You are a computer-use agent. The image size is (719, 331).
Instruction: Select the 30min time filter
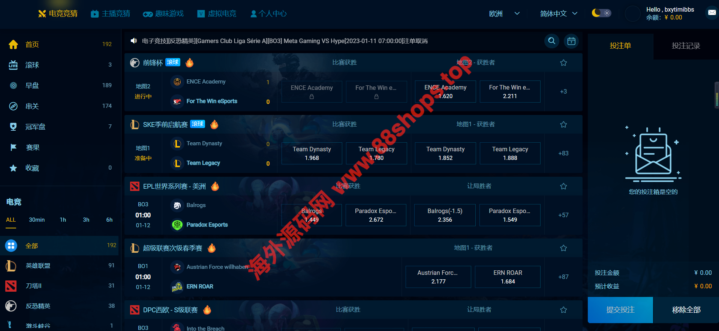tap(37, 220)
